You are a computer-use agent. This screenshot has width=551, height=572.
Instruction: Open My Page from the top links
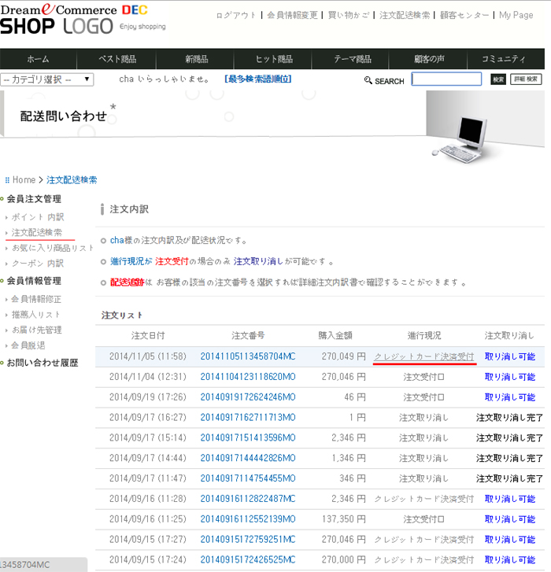(516, 16)
